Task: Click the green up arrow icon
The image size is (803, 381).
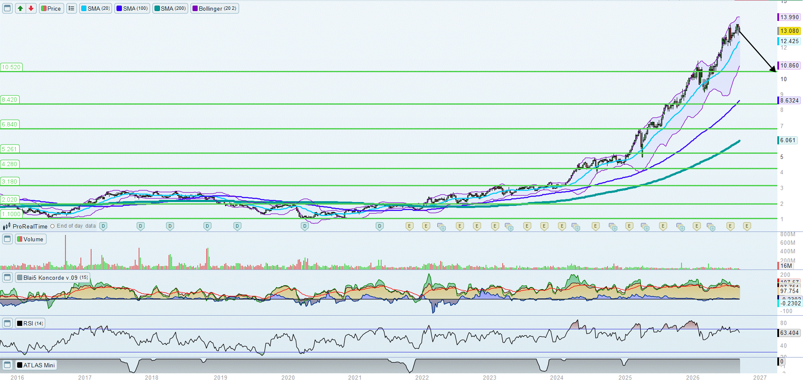Action: (x=20, y=9)
